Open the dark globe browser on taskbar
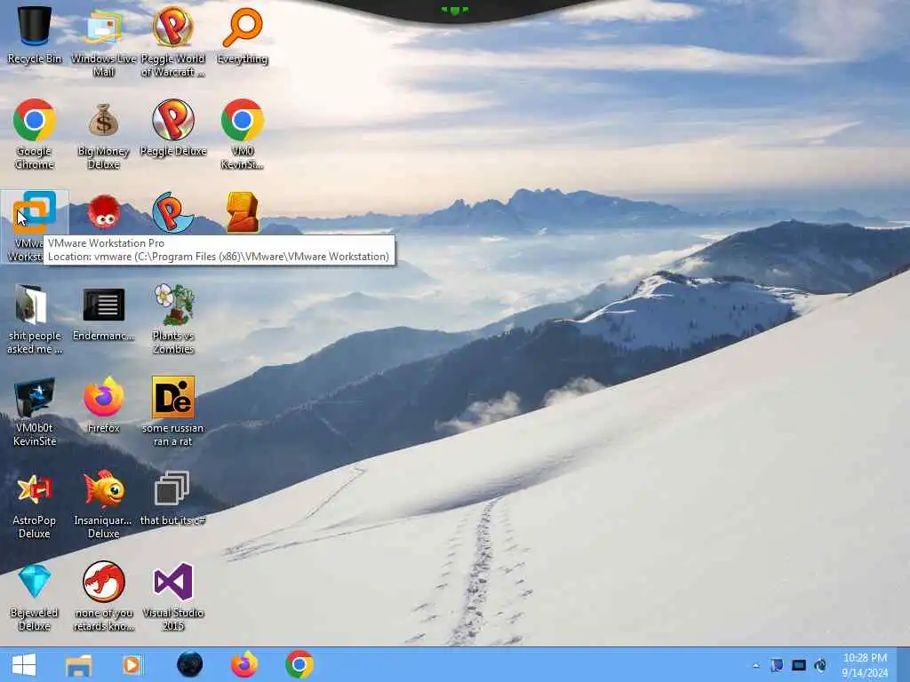 [190, 664]
